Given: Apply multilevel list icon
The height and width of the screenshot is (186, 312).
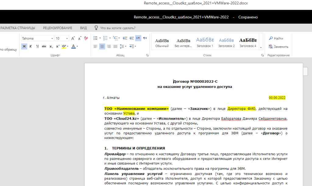Looking at the screenshot, I should (115, 38).
